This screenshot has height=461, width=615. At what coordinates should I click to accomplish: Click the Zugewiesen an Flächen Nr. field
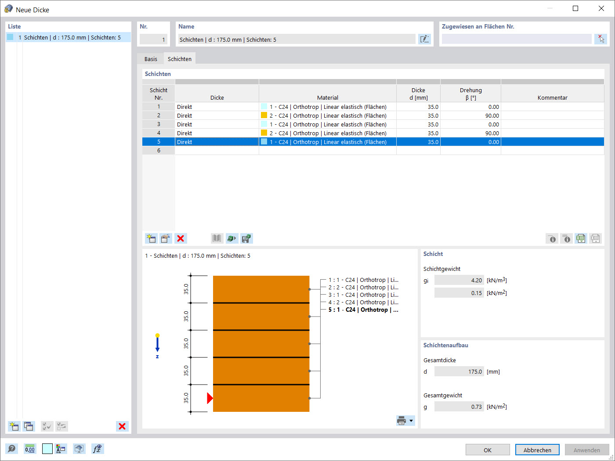(x=517, y=39)
